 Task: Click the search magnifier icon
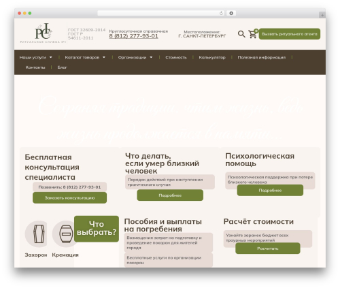click(x=241, y=34)
